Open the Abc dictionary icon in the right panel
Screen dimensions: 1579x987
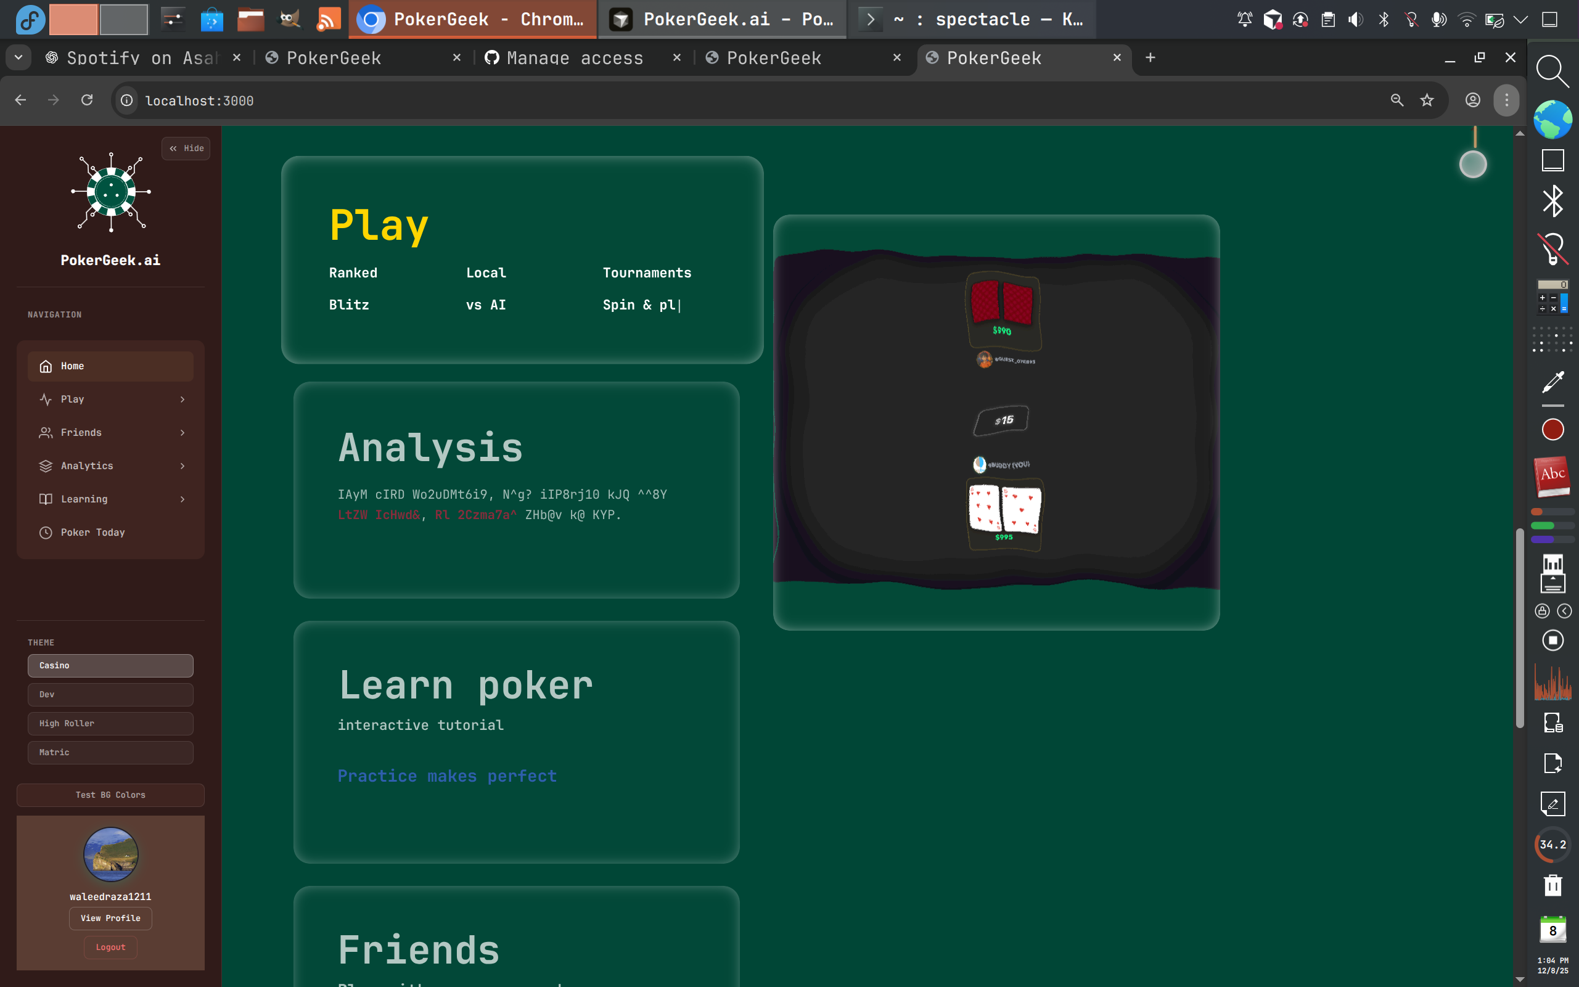point(1552,475)
